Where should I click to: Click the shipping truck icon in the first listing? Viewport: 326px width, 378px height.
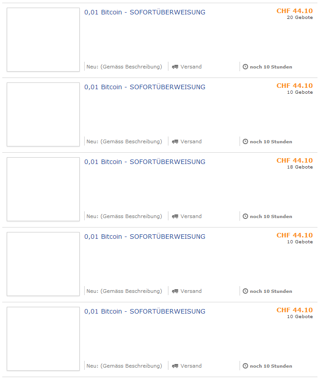[x=175, y=67]
